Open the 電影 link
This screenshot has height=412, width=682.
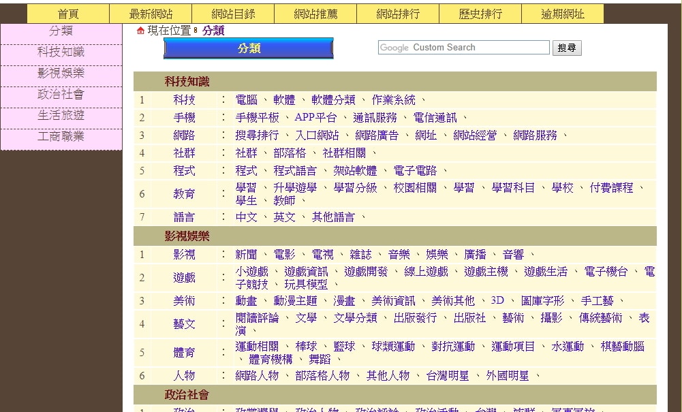pyautogui.click(x=285, y=255)
